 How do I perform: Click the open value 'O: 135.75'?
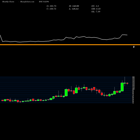click(52, 6)
